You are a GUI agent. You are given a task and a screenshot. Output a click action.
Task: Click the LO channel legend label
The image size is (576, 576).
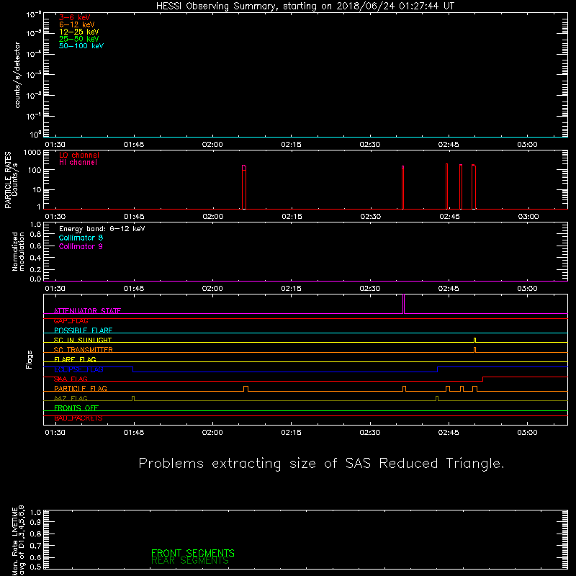(79, 155)
